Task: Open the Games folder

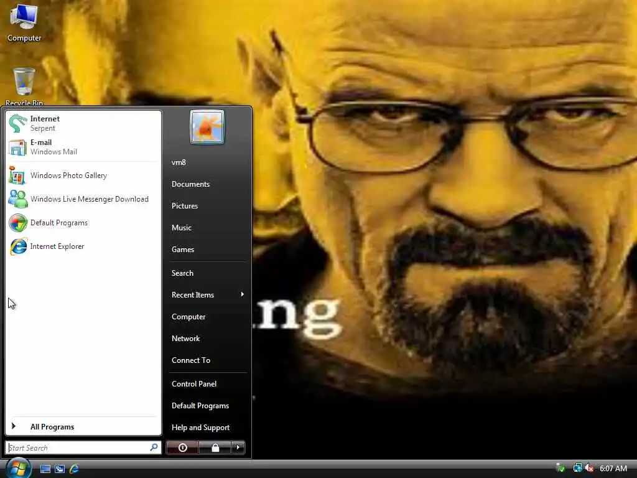Action: tap(207, 250)
